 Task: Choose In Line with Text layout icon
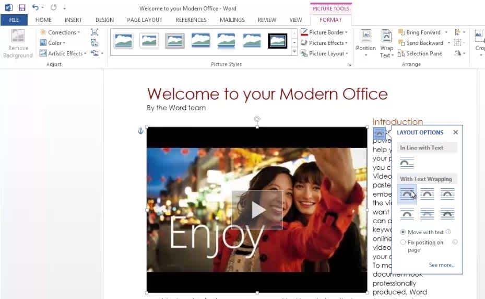[x=407, y=163]
